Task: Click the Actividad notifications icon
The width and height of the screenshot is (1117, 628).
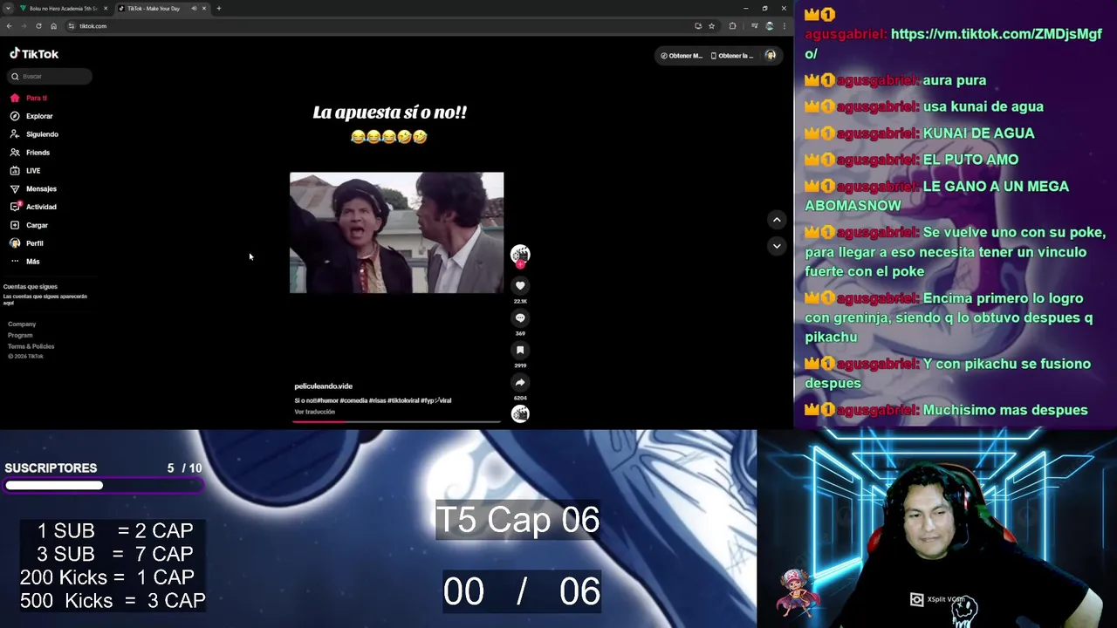Action: click(15, 207)
